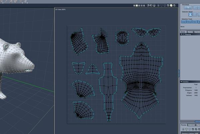Enable the bright sphere smooth shading mode

pyautogui.click(x=171, y=5)
